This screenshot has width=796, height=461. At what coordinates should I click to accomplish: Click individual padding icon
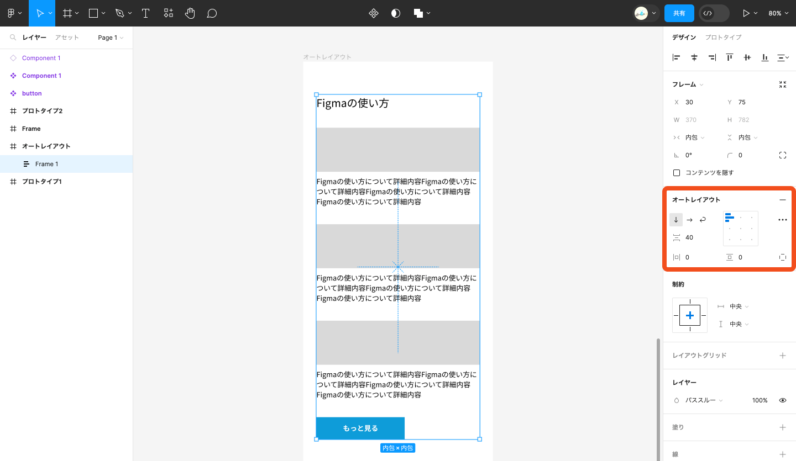click(x=783, y=257)
